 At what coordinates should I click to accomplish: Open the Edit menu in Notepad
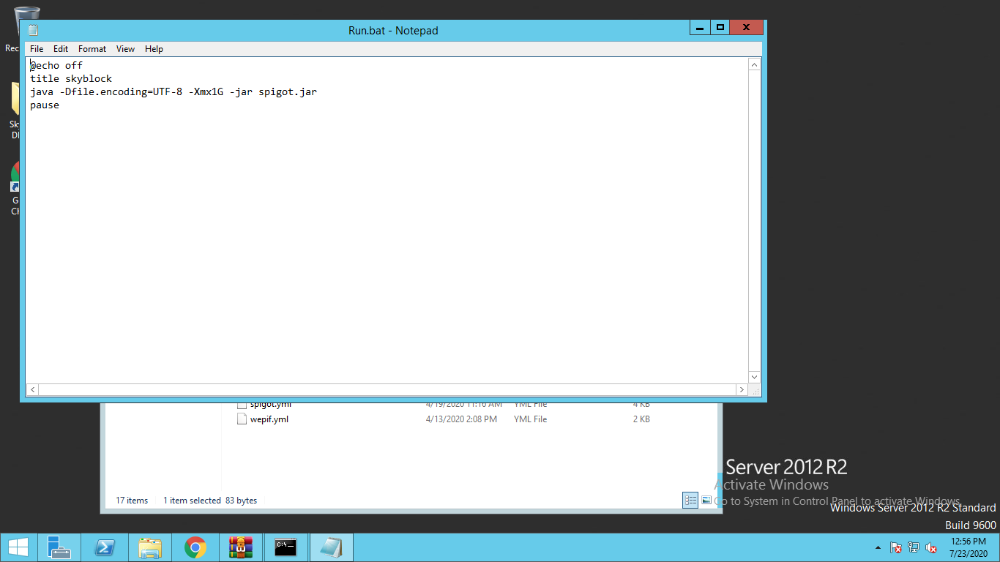(61, 49)
